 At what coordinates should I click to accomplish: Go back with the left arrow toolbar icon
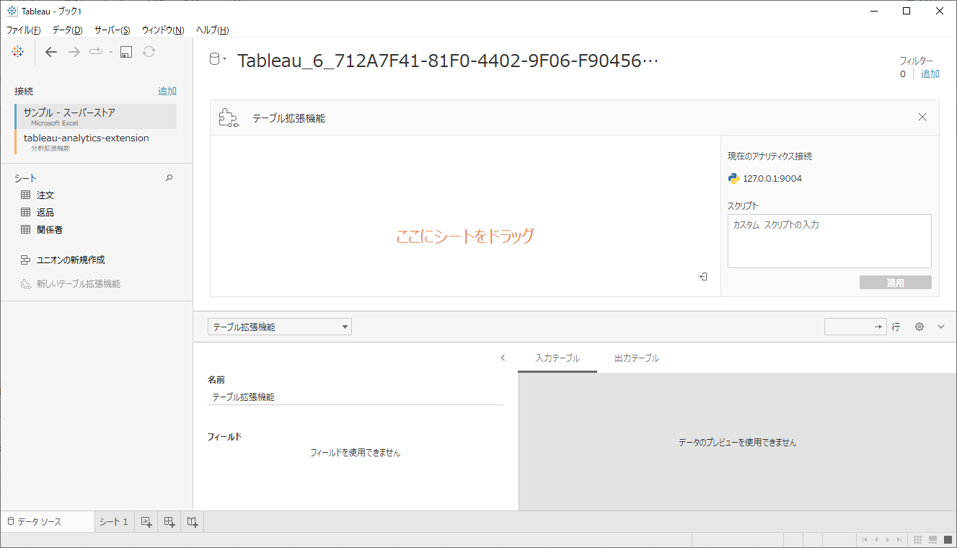coord(50,52)
